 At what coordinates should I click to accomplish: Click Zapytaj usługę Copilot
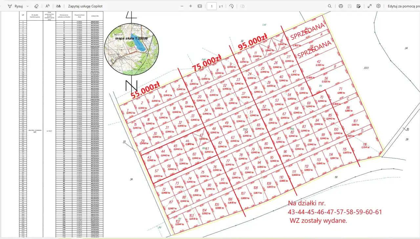(x=85, y=6)
